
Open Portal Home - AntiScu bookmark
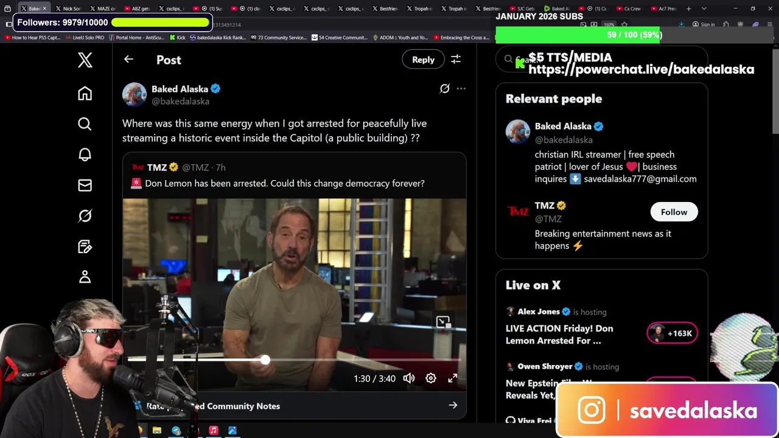[x=137, y=37]
